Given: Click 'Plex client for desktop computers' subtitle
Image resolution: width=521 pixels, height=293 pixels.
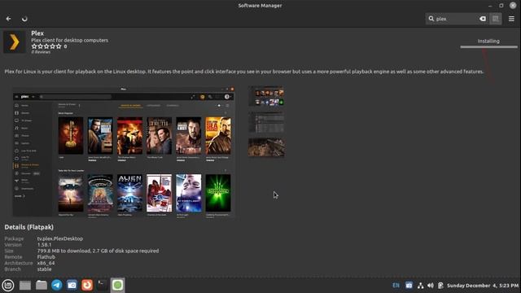Looking at the screenshot, I should click(70, 40).
